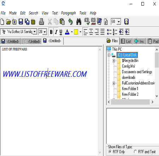Save all documents with double-disk icon
The width and height of the screenshot is (159, 156).
coord(27,22)
